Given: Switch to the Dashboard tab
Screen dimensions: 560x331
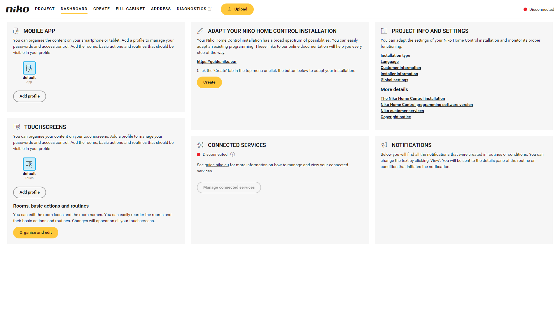Looking at the screenshot, I should point(74,9).
